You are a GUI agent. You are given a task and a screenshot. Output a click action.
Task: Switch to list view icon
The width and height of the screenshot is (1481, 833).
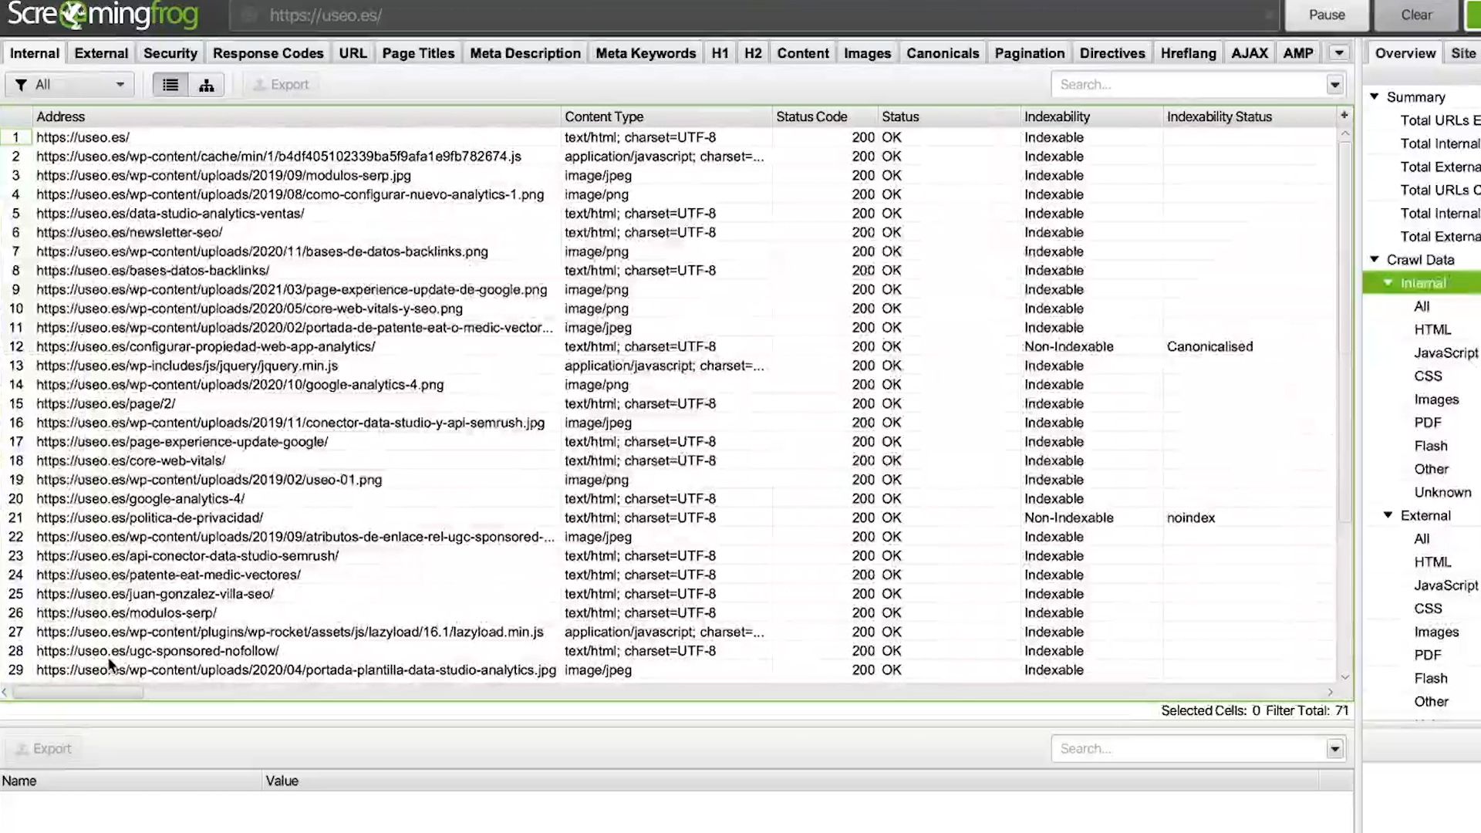[170, 85]
